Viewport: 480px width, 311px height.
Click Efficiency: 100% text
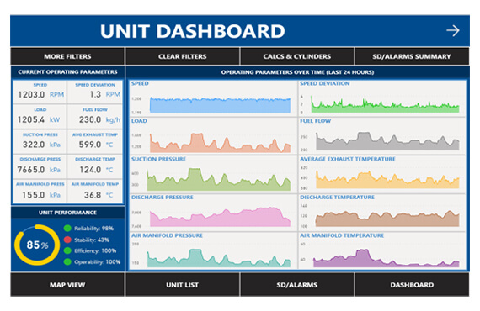tap(95, 250)
